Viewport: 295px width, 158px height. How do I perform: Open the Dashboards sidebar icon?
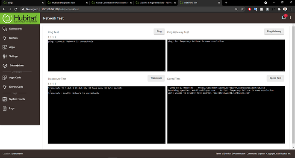coord(5,29)
